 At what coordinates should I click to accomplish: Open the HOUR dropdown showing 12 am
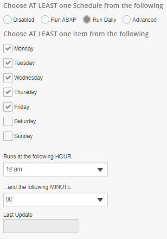pyautogui.click(x=55, y=170)
